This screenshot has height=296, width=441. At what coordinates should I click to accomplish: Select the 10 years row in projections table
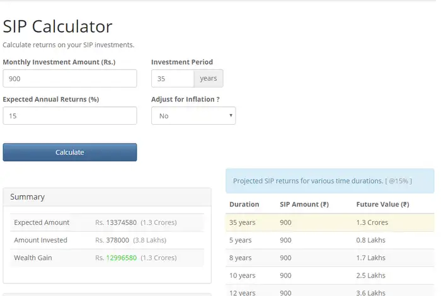coord(329,275)
